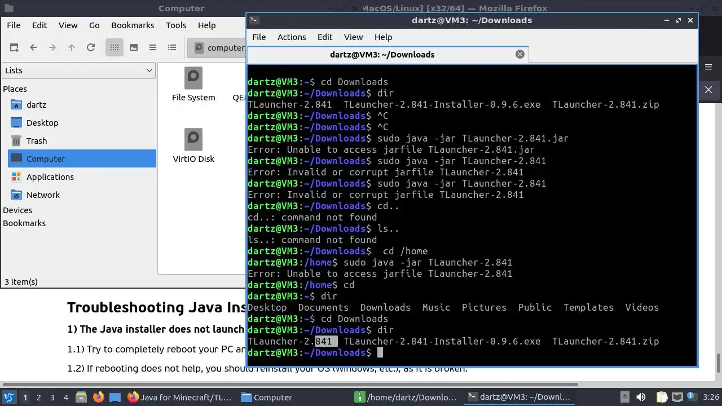Switch to compact view in file manager
The image size is (722, 406).
(153, 48)
